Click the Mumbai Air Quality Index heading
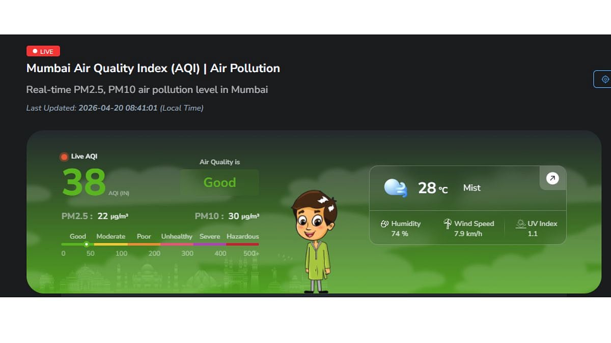The width and height of the screenshot is (611, 343). click(x=153, y=68)
